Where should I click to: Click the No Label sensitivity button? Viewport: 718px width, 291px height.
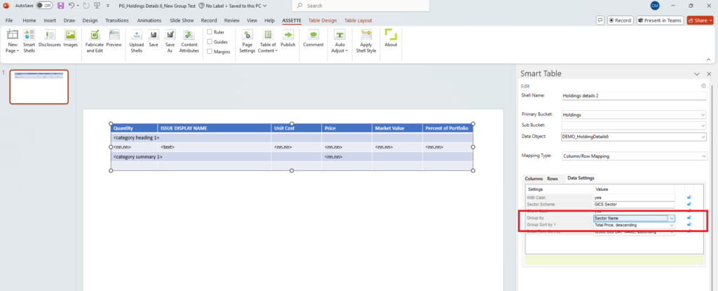pos(211,6)
